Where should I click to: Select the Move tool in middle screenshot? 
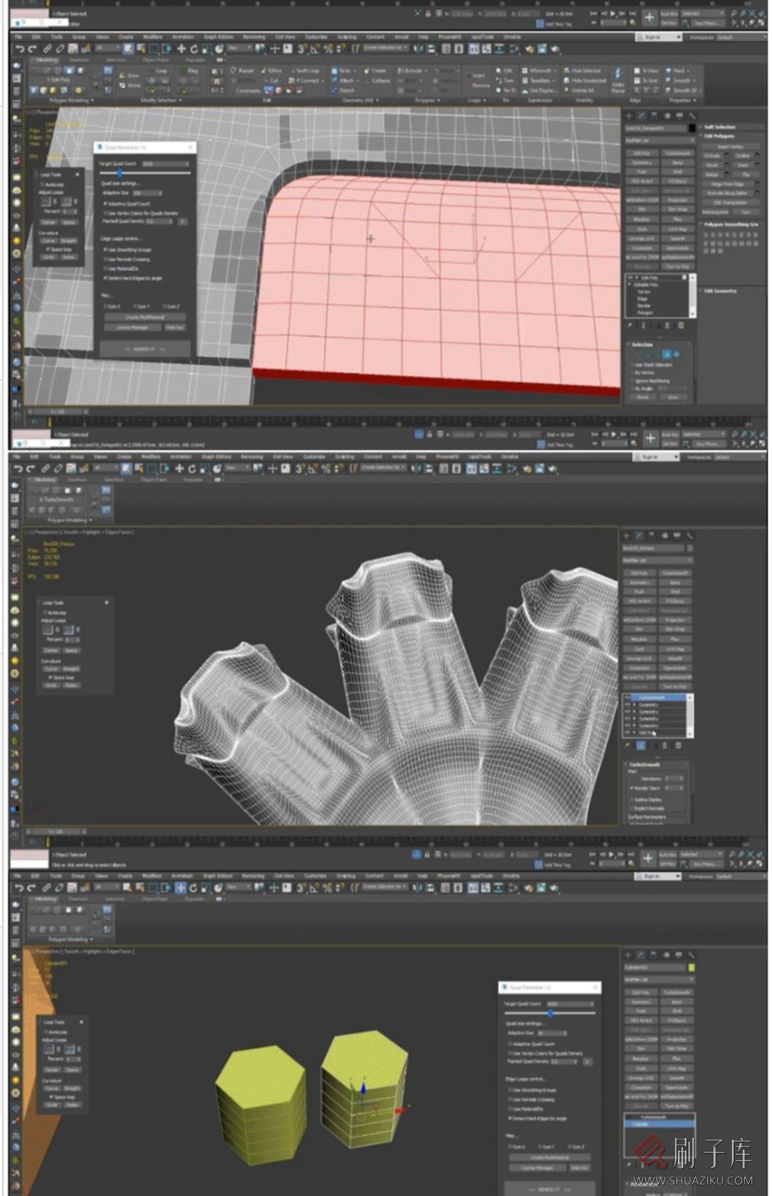pos(179,469)
